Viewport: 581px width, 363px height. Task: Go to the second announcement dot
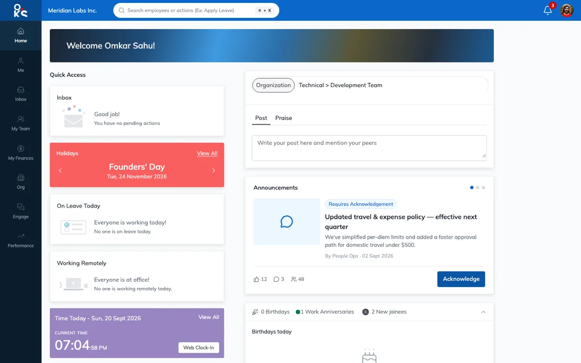478,187
